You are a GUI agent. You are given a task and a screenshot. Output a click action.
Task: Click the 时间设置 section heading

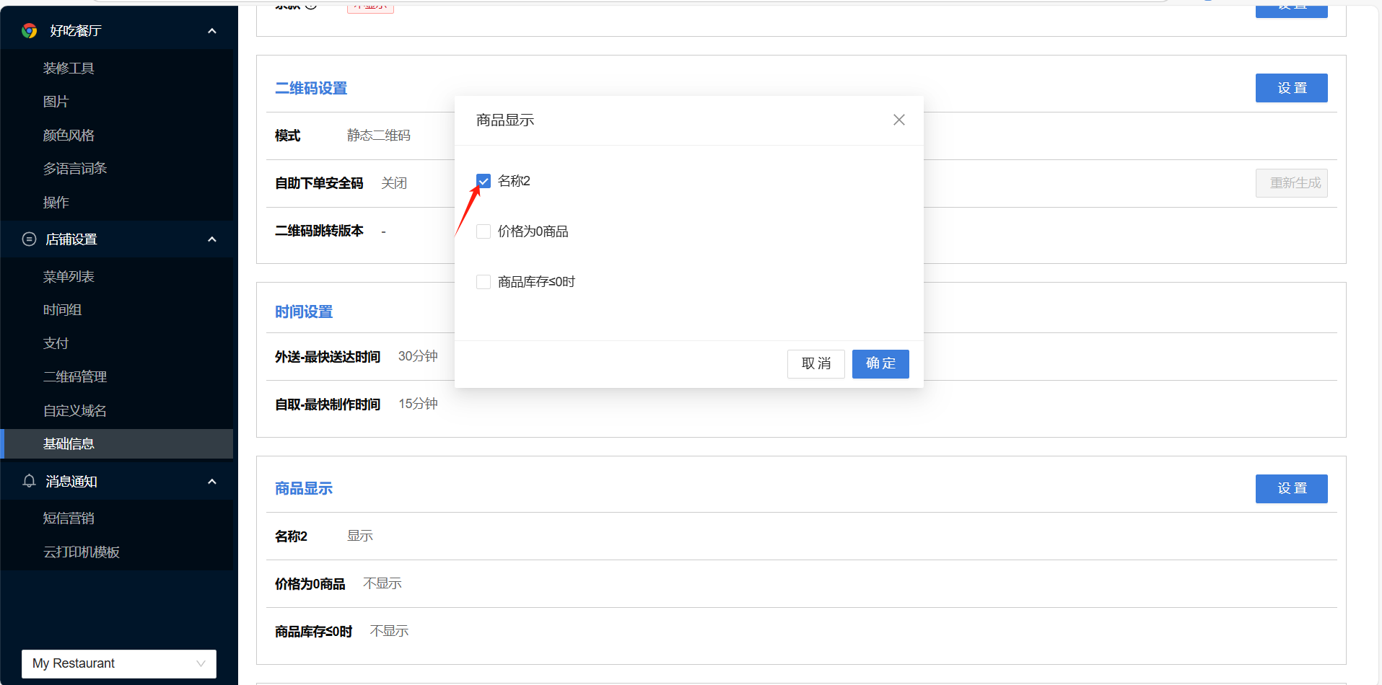[x=304, y=311]
